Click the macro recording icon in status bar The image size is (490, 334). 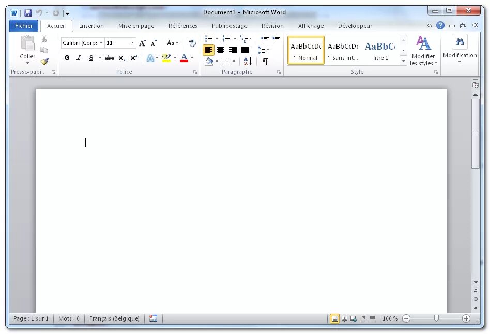click(153, 318)
